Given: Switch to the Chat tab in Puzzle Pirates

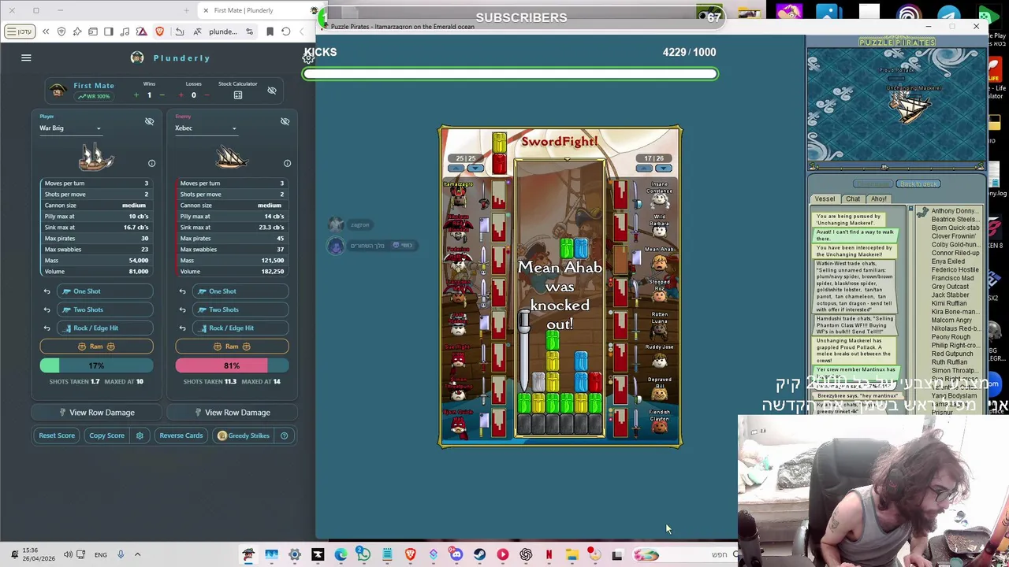Looking at the screenshot, I should 853,199.
